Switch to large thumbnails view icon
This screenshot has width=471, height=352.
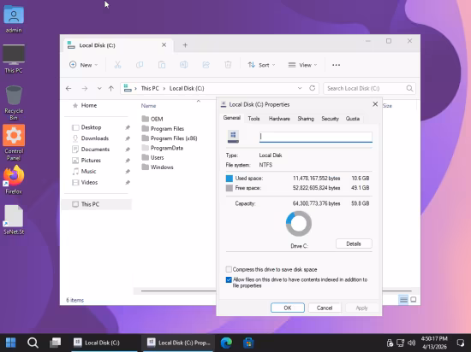coord(414,299)
